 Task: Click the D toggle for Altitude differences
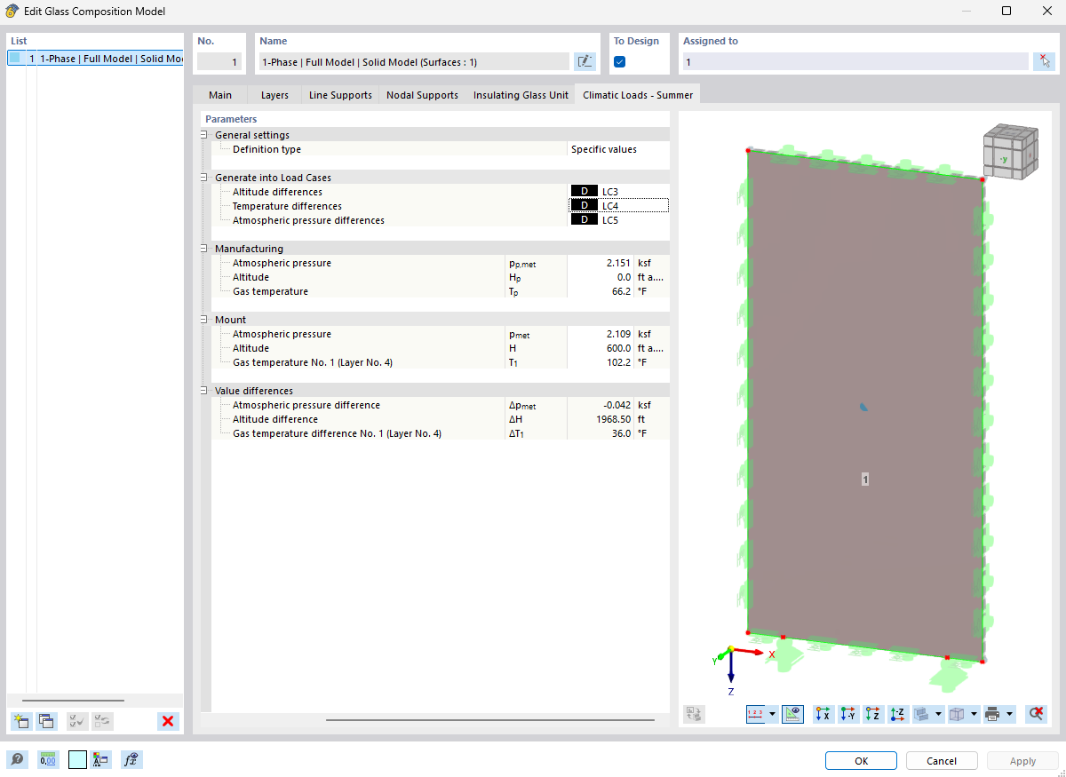tap(584, 191)
